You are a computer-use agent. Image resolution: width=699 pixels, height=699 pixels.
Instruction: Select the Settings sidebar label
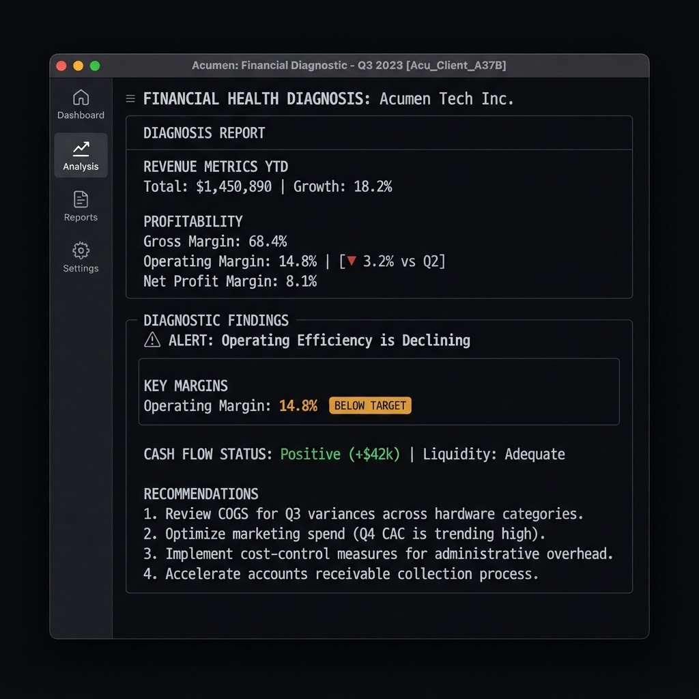coord(81,268)
